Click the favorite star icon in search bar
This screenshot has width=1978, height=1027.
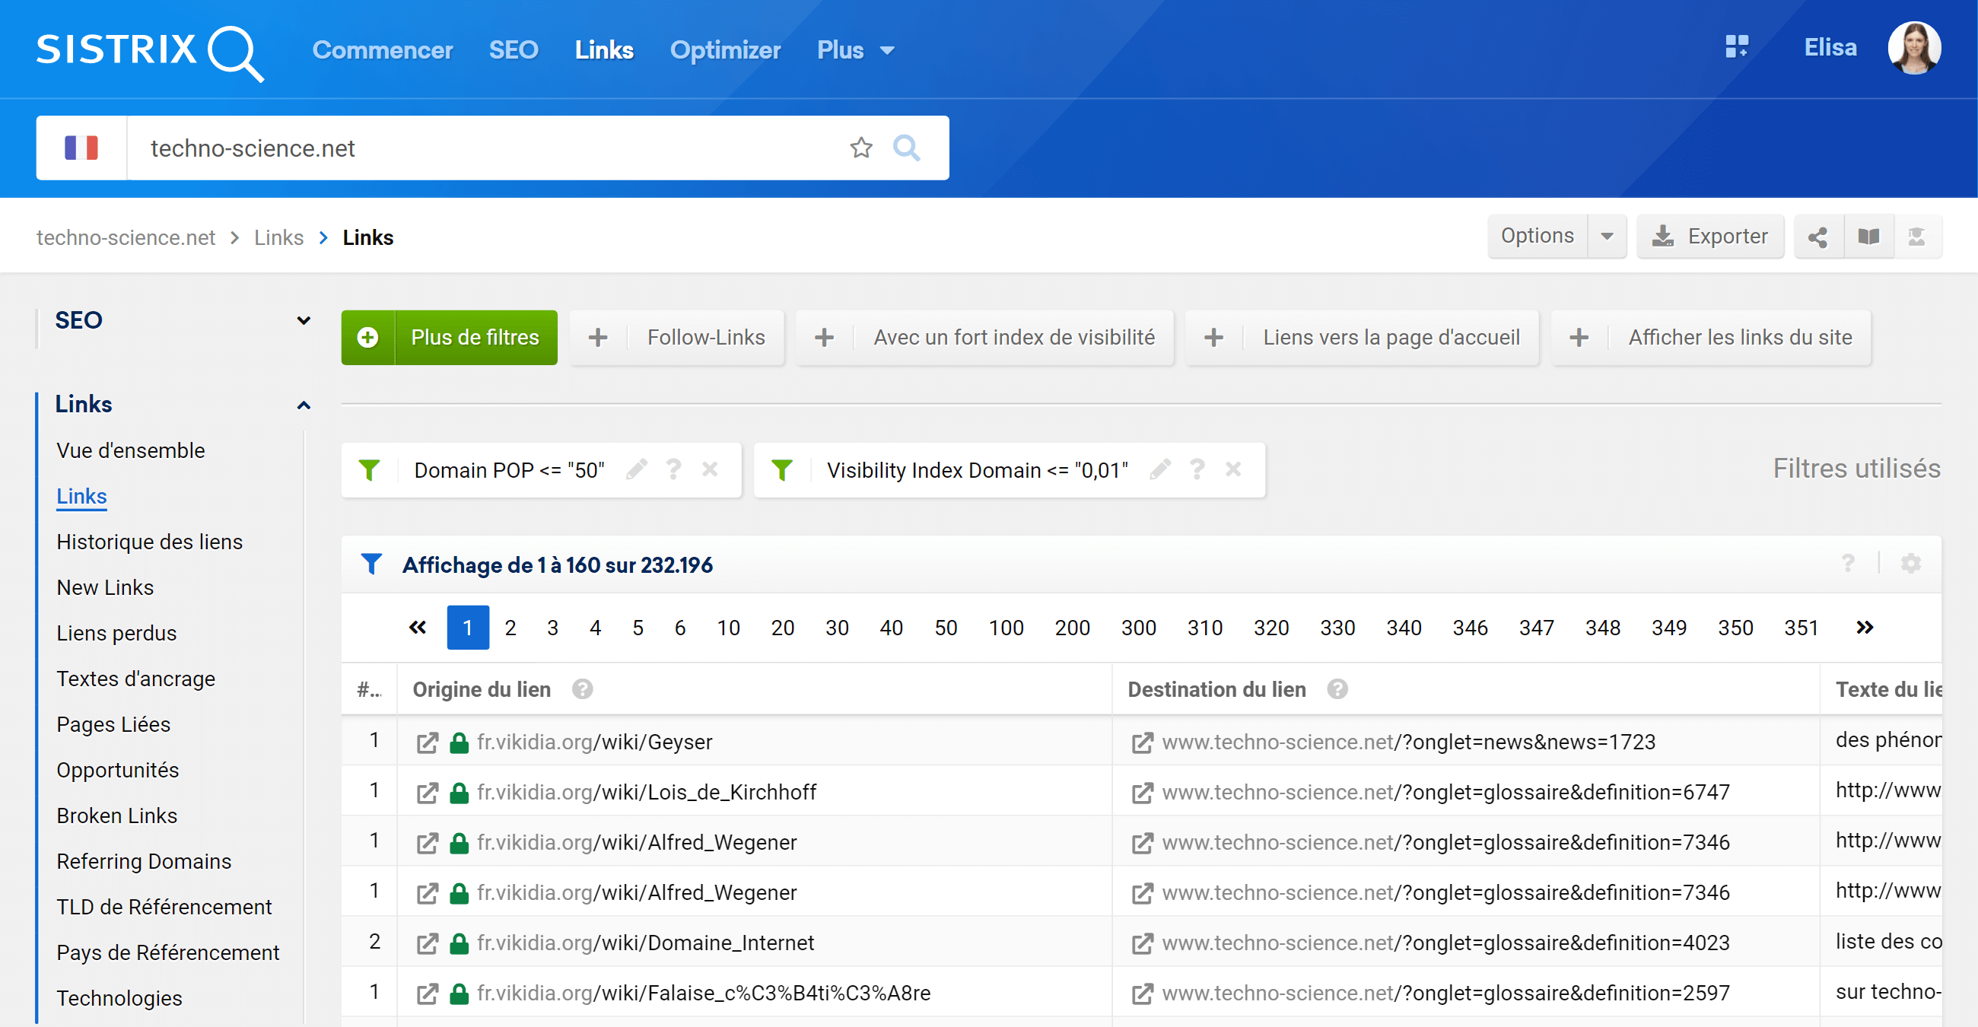pos(860,148)
